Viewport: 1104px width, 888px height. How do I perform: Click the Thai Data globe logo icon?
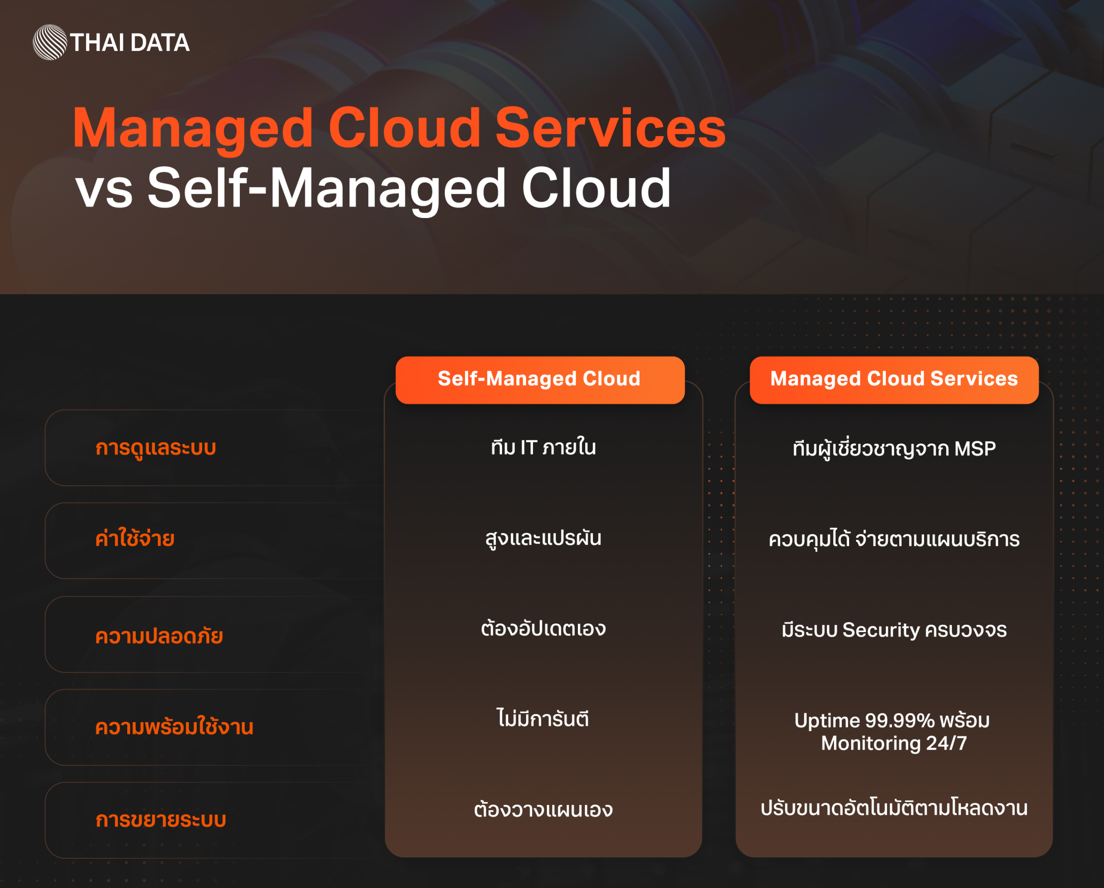[x=50, y=43]
